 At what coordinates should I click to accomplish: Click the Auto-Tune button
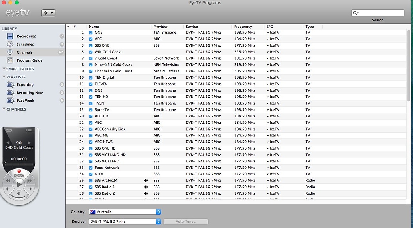(x=186, y=222)
